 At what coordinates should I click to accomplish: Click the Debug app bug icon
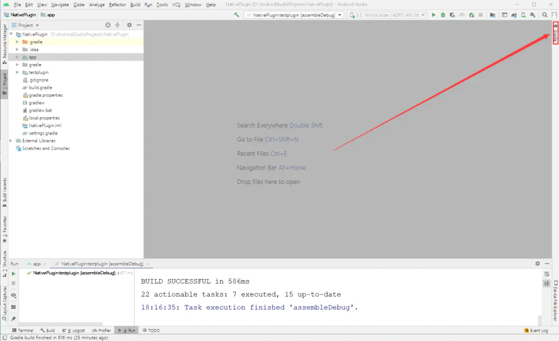pyautogui.click(x=443, y=15)
